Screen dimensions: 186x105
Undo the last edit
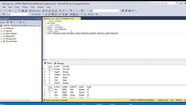pos(71,11)
